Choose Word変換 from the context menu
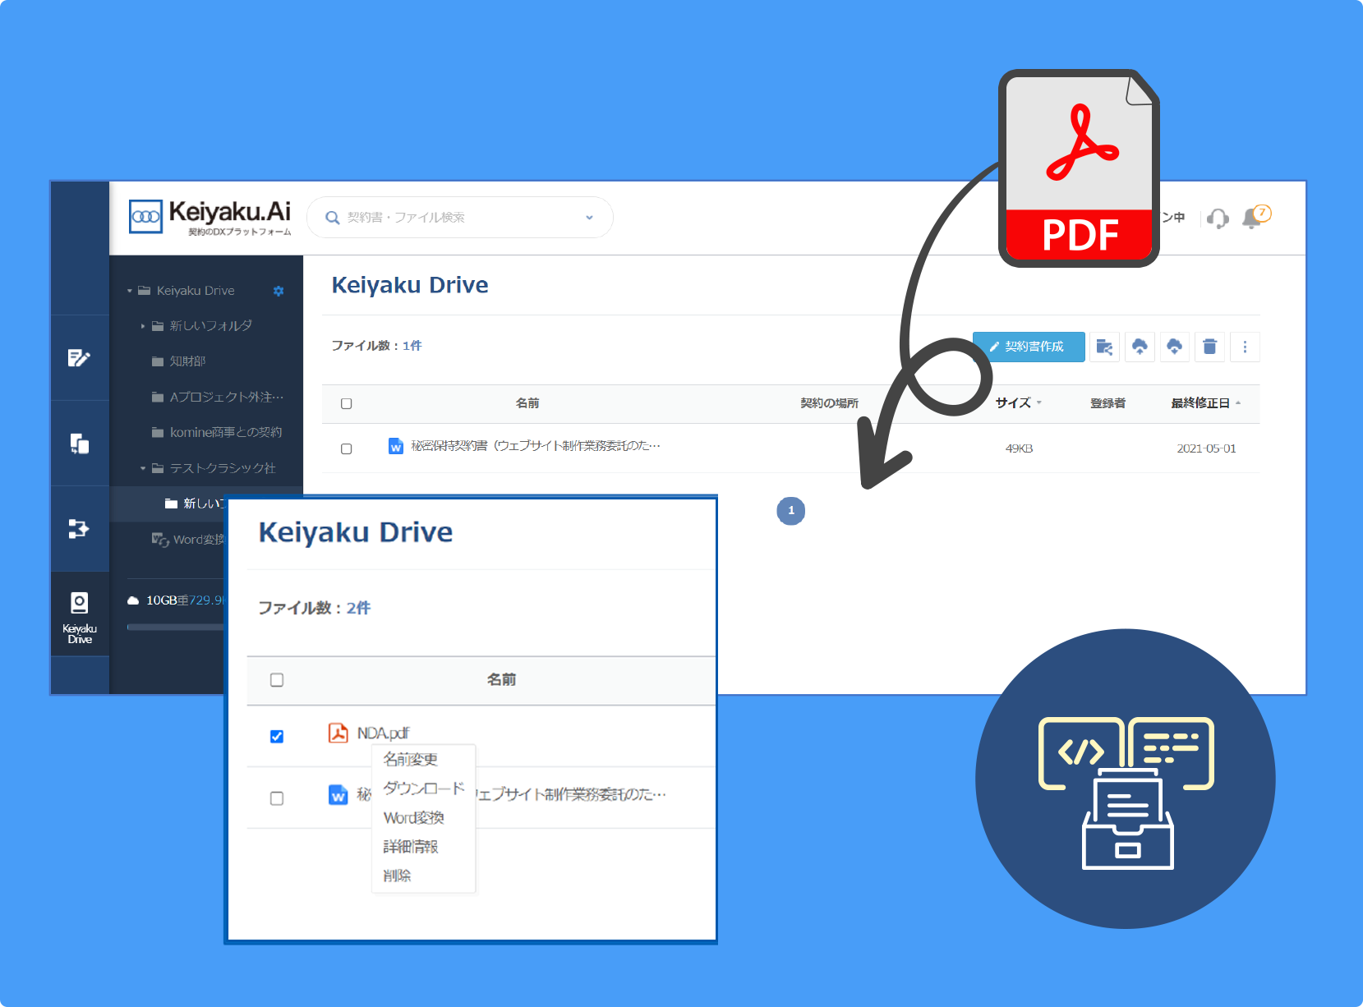The image size is (1363, 1007). tap(414, 818)
